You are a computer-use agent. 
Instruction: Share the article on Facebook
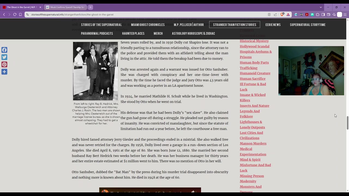(x=4, y=50)
